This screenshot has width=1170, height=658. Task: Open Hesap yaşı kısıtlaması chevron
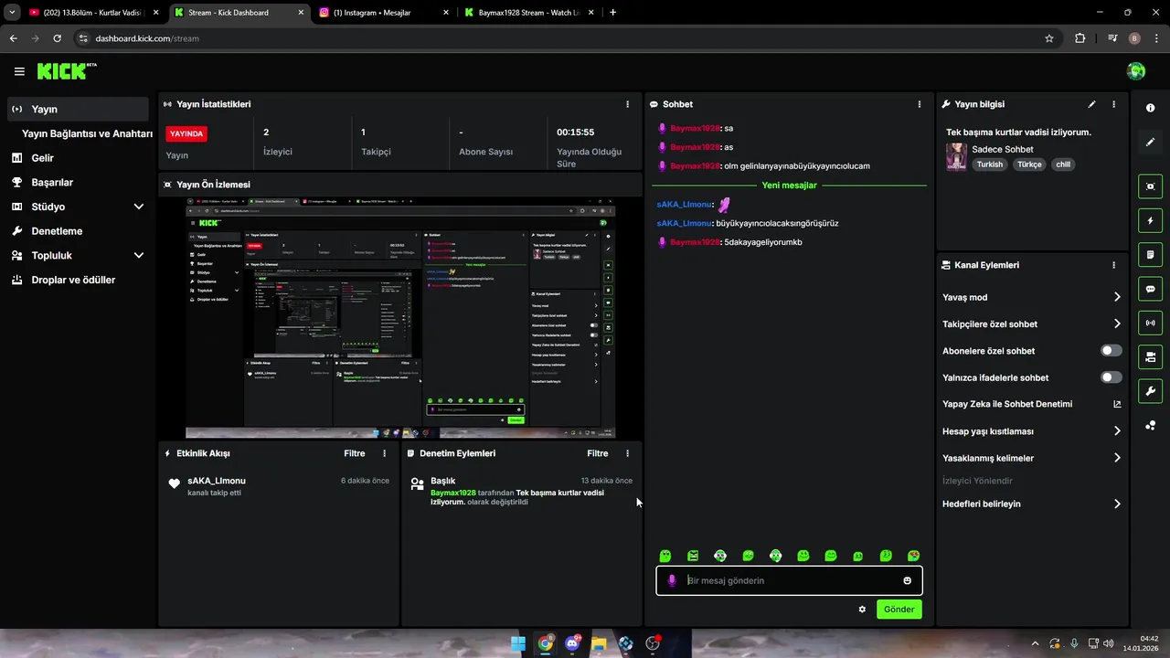1117,431
